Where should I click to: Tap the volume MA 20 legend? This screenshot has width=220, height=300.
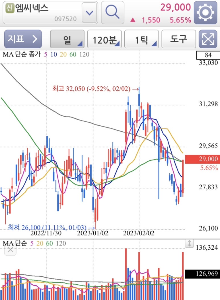(x=40, y=243)
